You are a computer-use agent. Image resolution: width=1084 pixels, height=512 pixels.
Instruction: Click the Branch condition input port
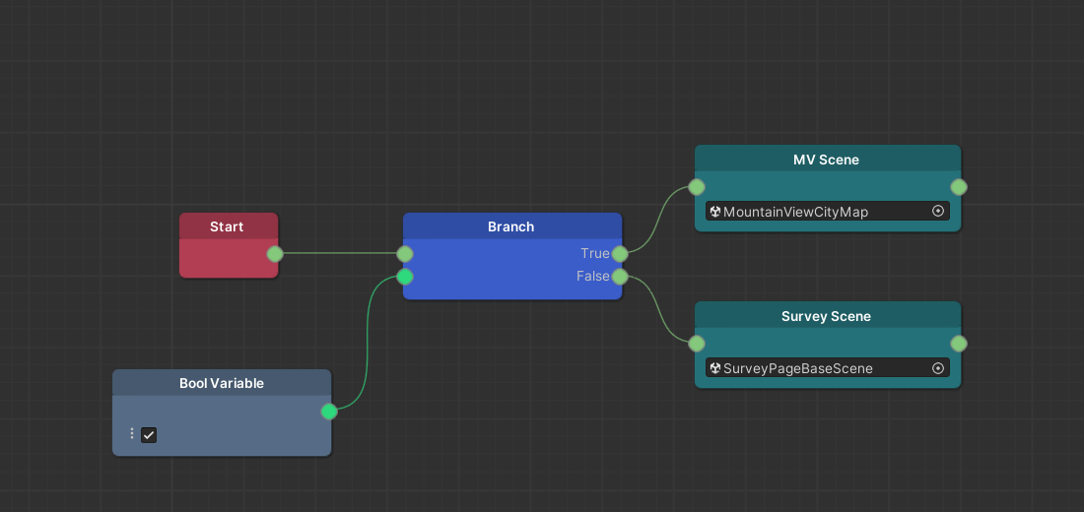405,277
